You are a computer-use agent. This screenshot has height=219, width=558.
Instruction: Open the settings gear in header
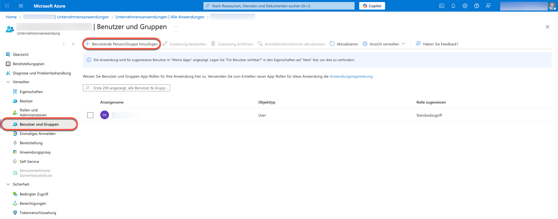pyautogui.click(x=465, y=6)
